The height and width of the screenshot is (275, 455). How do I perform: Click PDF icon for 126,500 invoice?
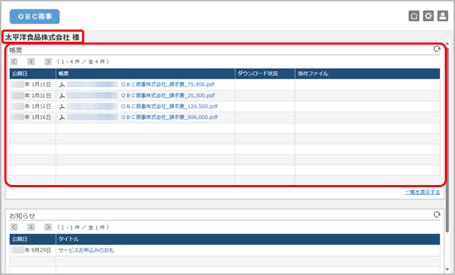62,107
